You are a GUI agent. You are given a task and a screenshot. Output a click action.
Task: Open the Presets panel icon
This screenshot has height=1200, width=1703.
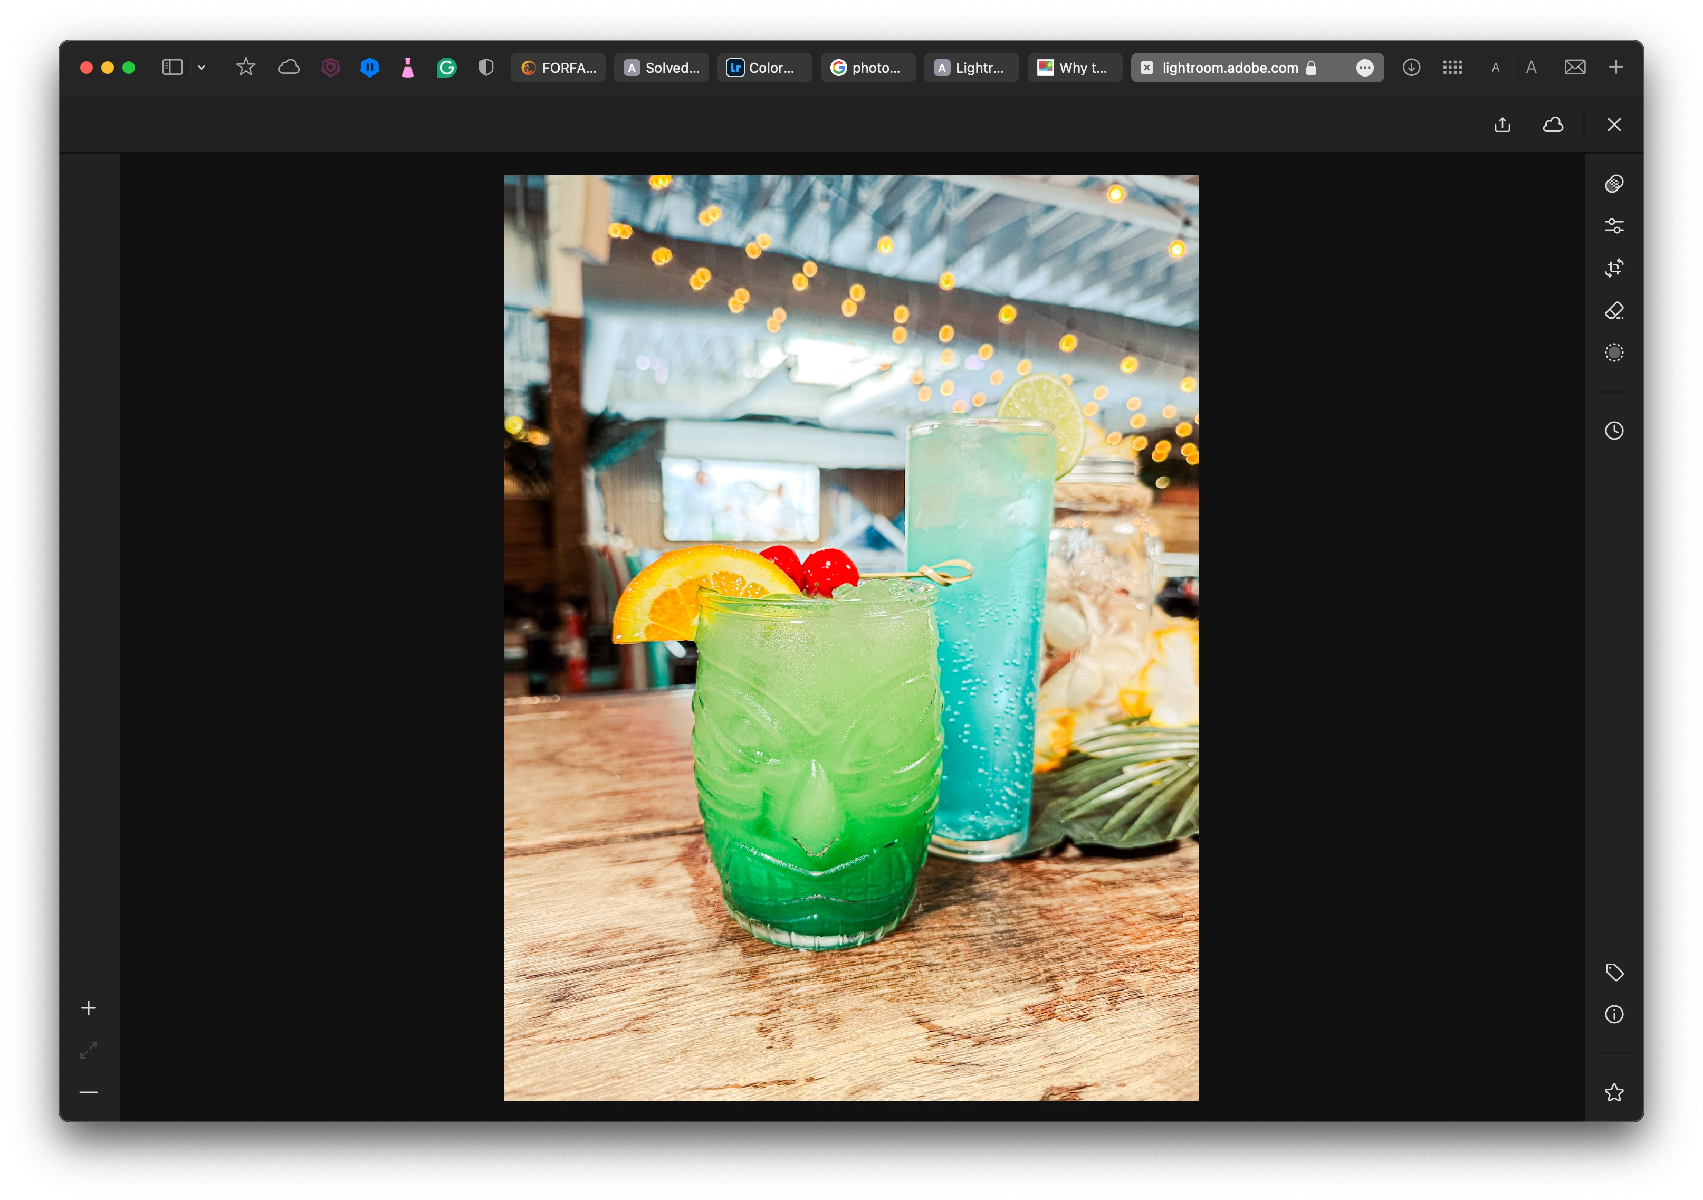tap(1614, 183)
